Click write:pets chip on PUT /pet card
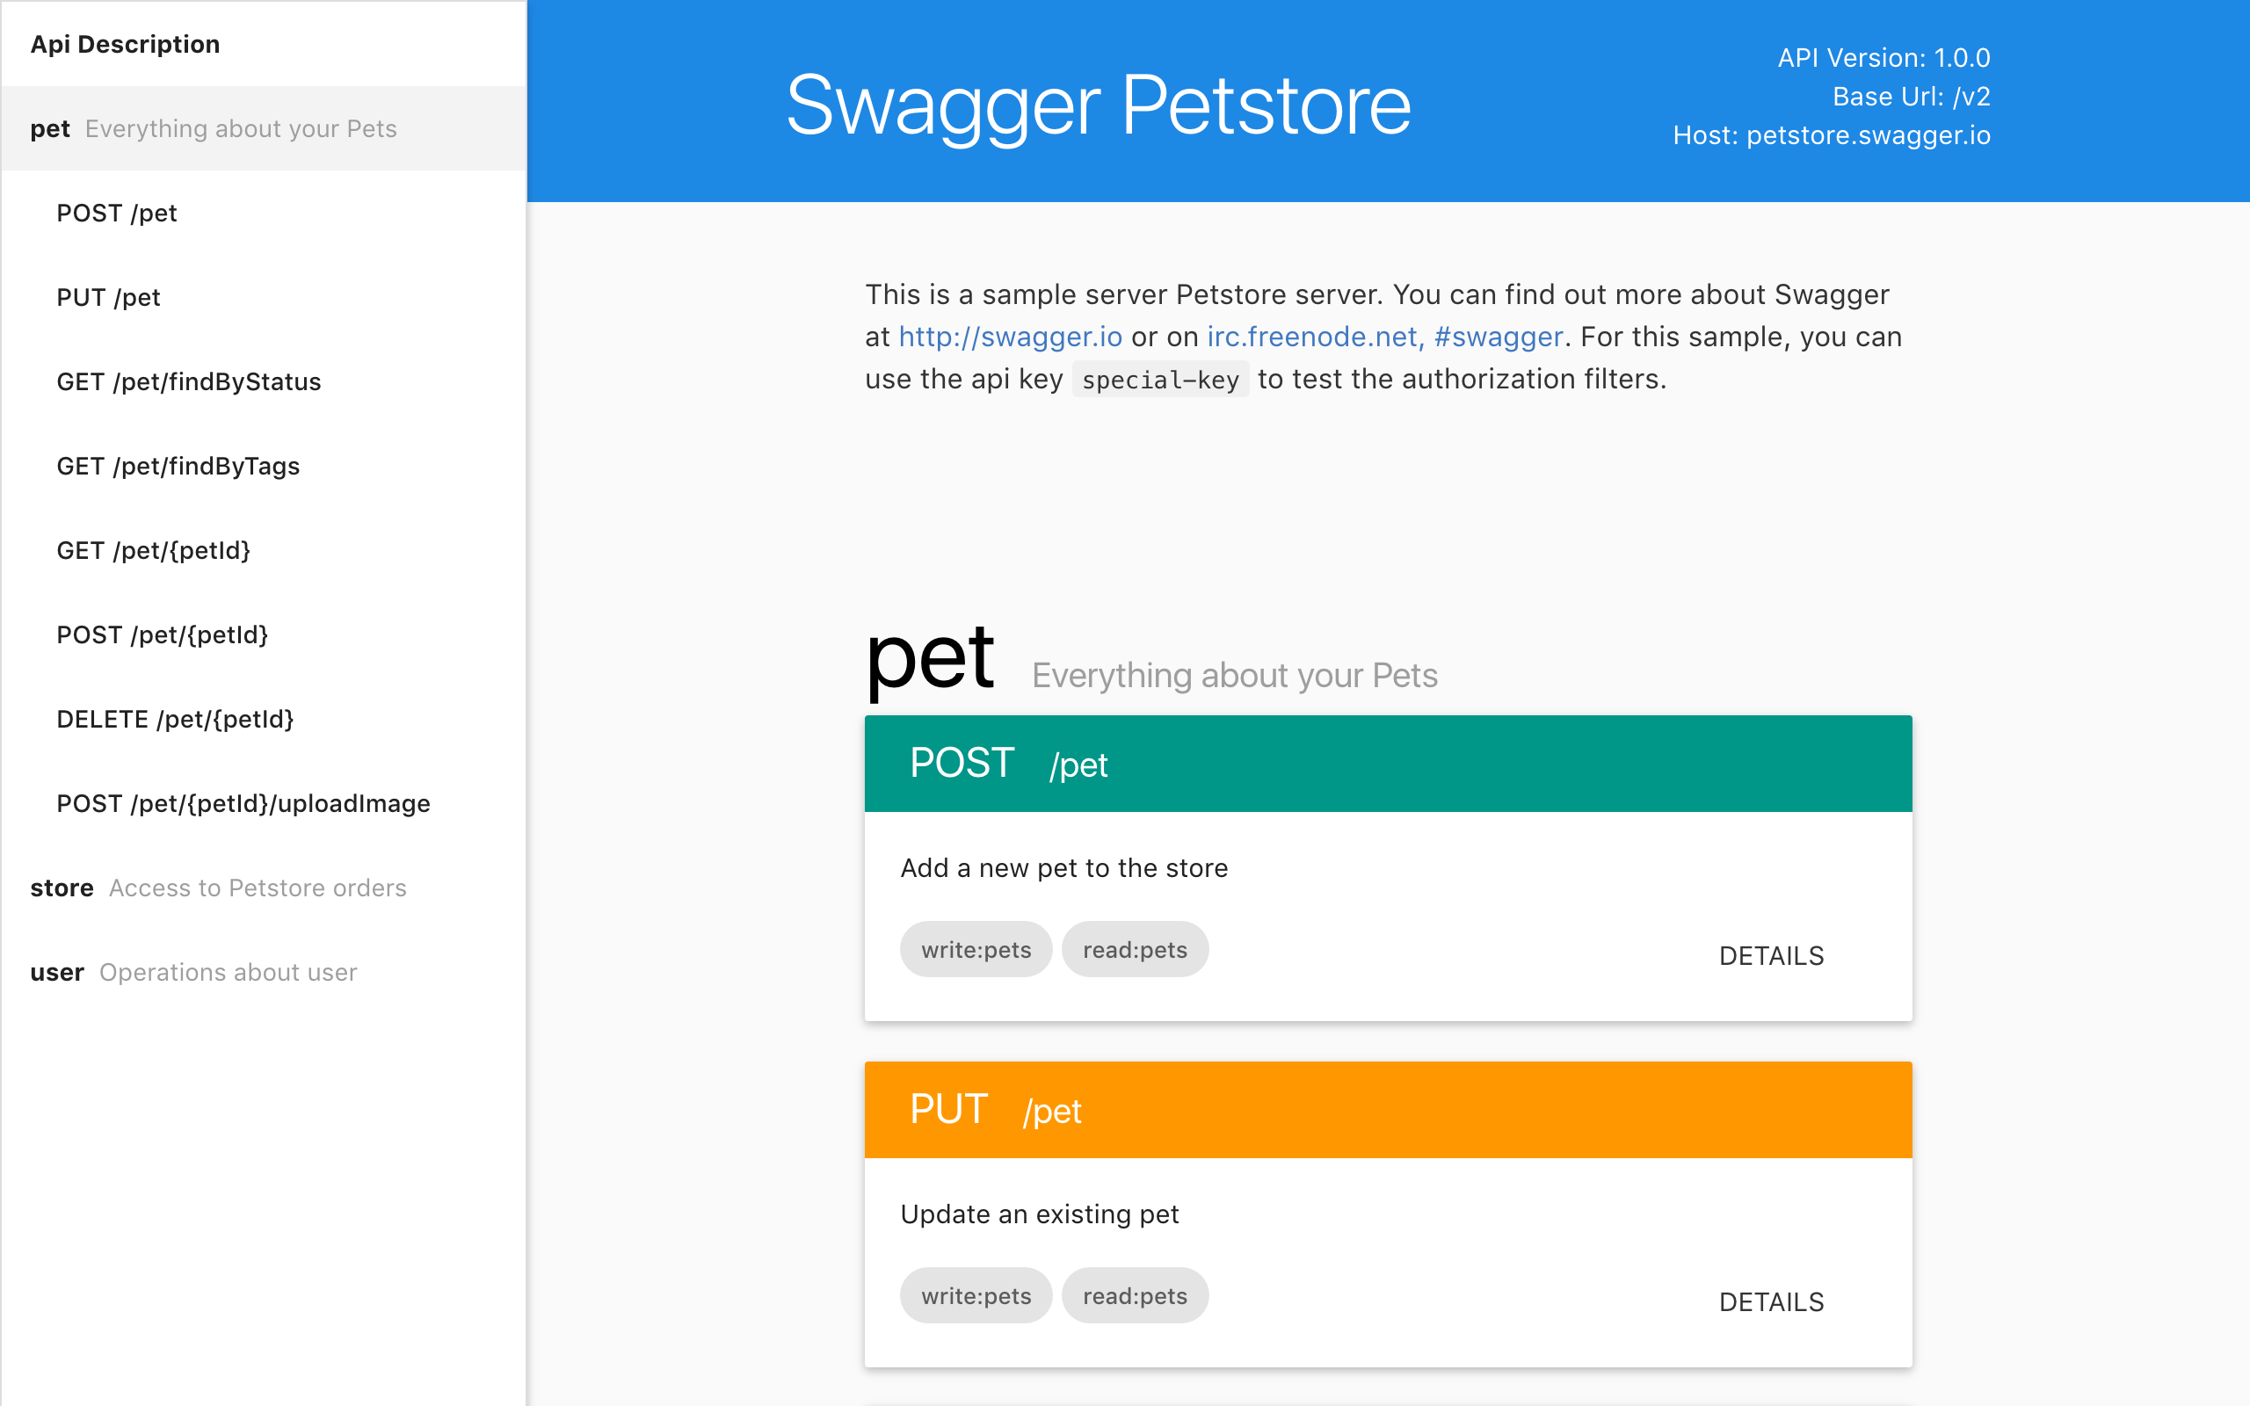 click(x=976, y=1295)
